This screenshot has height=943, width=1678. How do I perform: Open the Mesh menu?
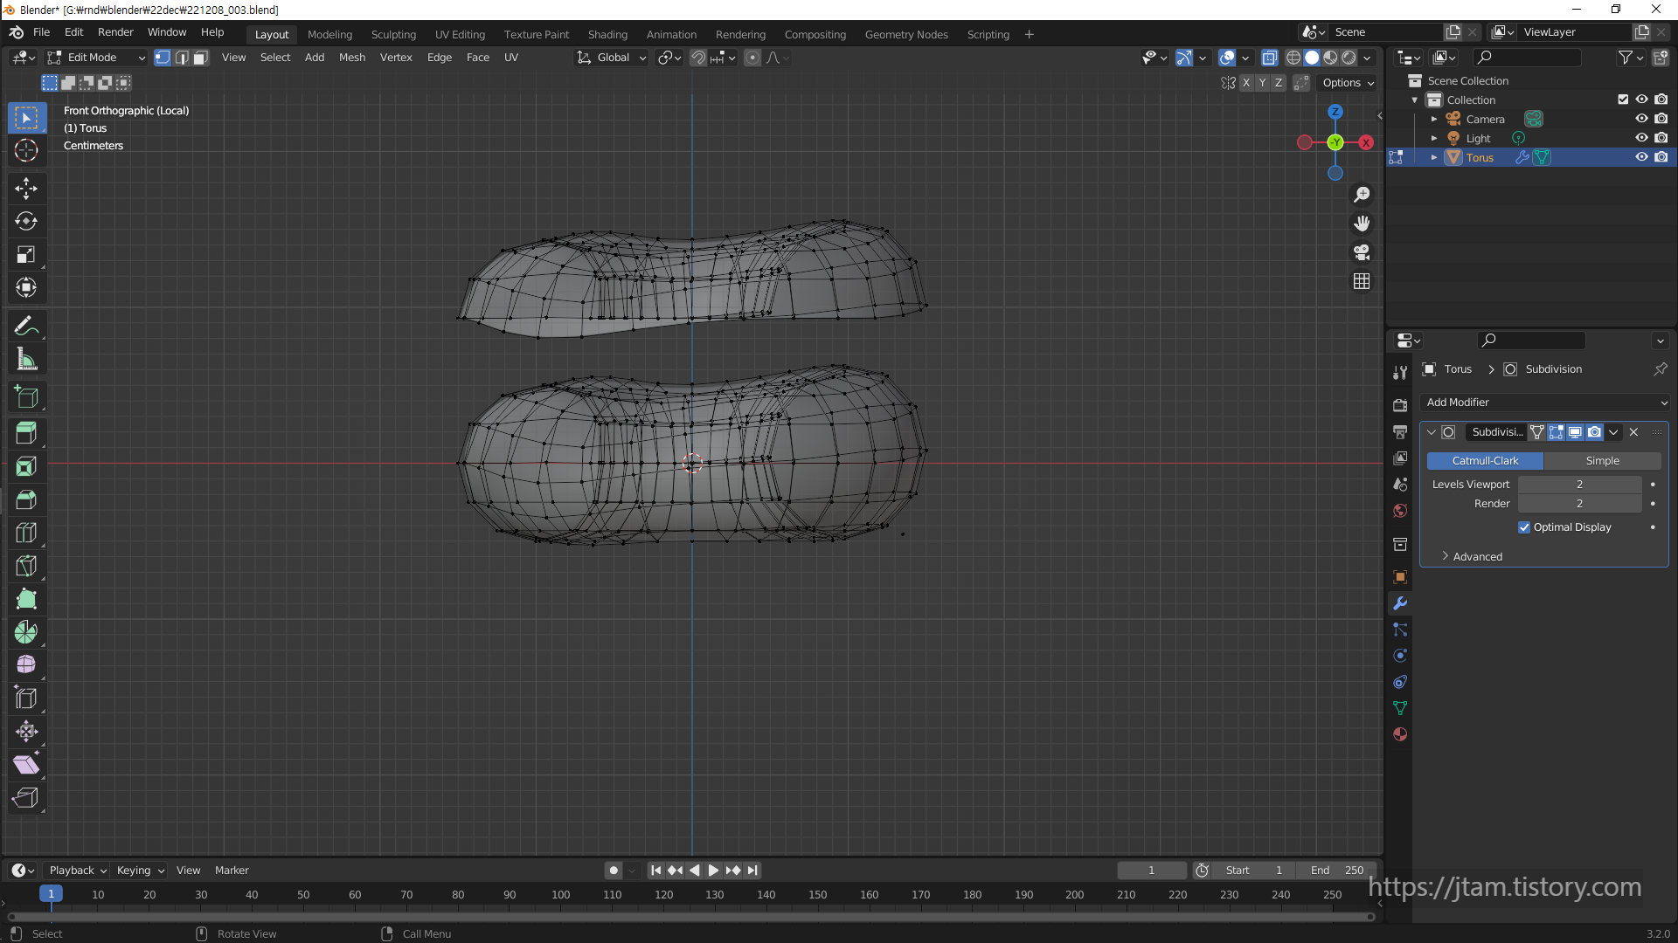(351, 58)
